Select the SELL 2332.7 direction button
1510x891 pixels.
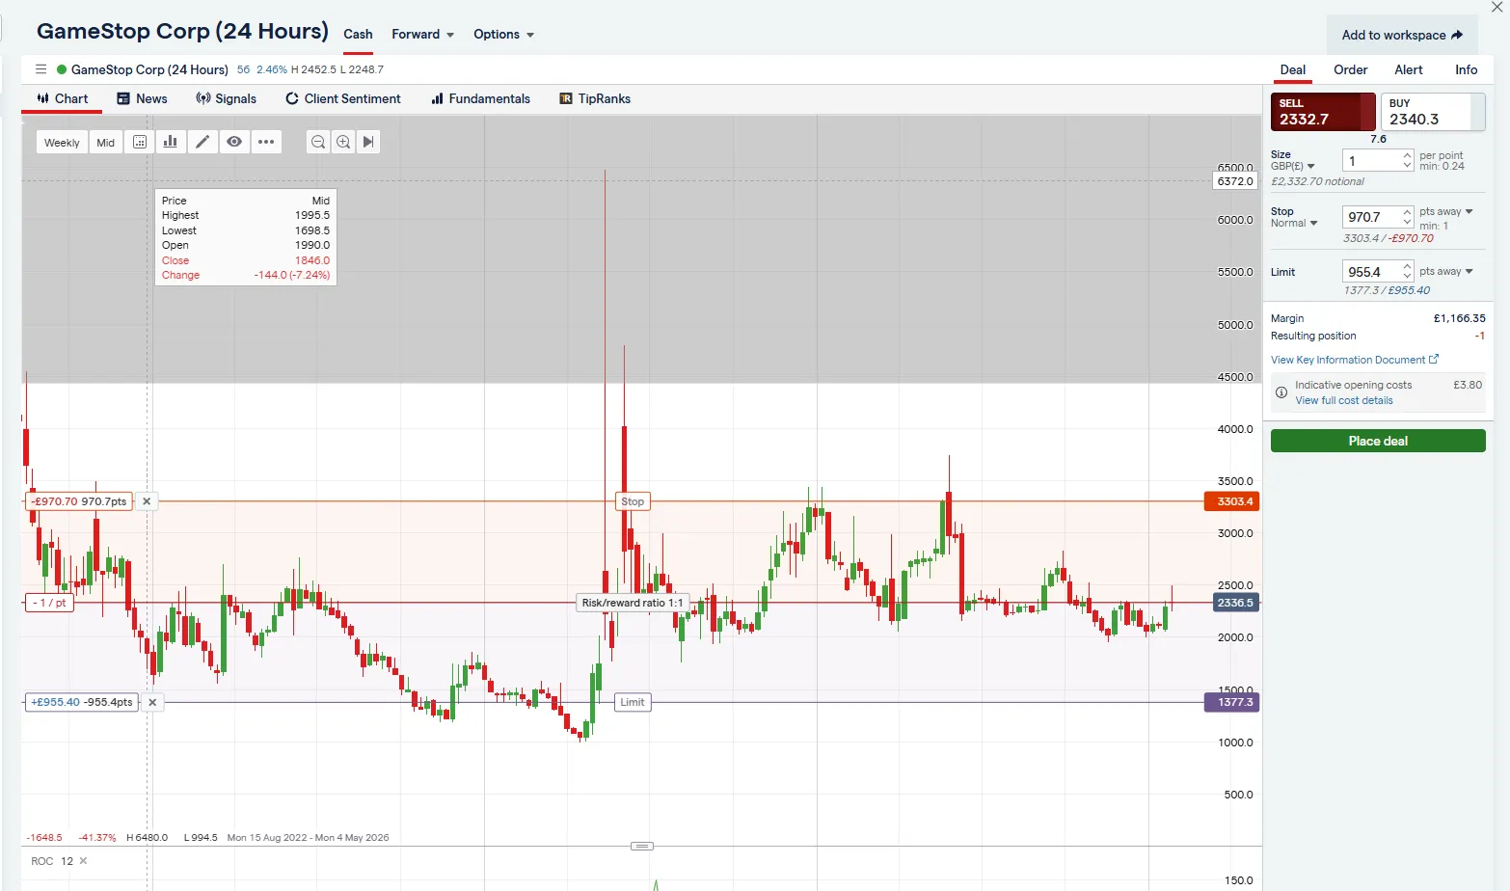coord(1322,112)
